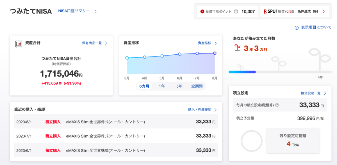Click the circular remaining-amount gauge

click(252, 141)
